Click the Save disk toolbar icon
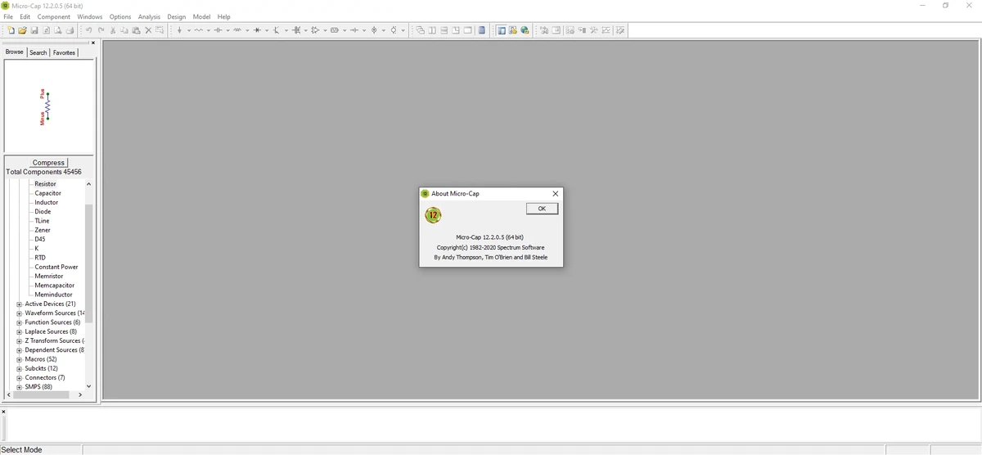The width and height of the screenshot is (982, 455). (34, 30)
